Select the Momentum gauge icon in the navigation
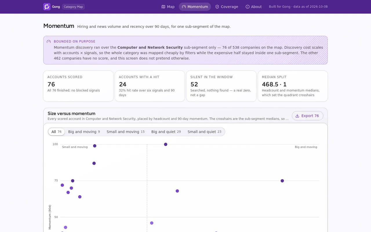This screenshot has width=371, height=232. [184, 7]
